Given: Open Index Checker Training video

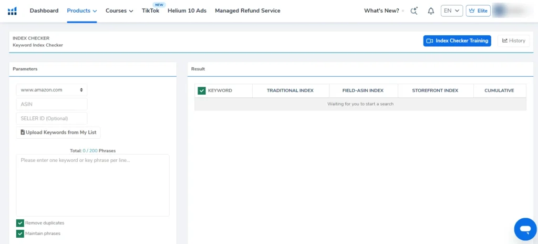Looking at the screenshot, I should [457, 40].
